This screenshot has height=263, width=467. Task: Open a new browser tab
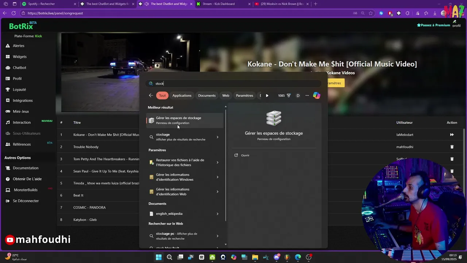pyautogui.click(x=316, y=4)
